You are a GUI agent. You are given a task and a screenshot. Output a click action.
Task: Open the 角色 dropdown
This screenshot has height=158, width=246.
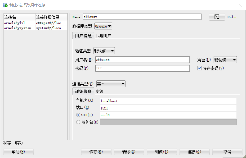pyautogui.click(x=225, y=60)
